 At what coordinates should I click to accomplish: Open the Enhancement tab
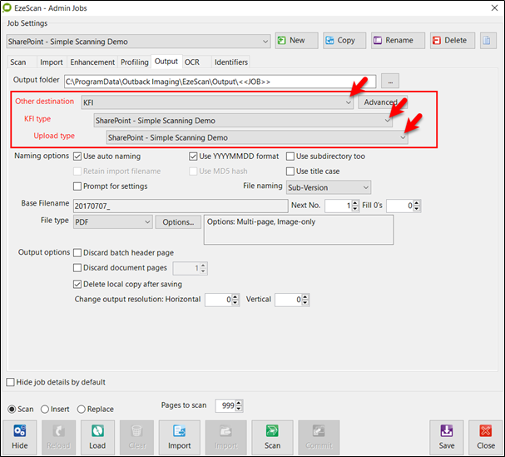92,62
